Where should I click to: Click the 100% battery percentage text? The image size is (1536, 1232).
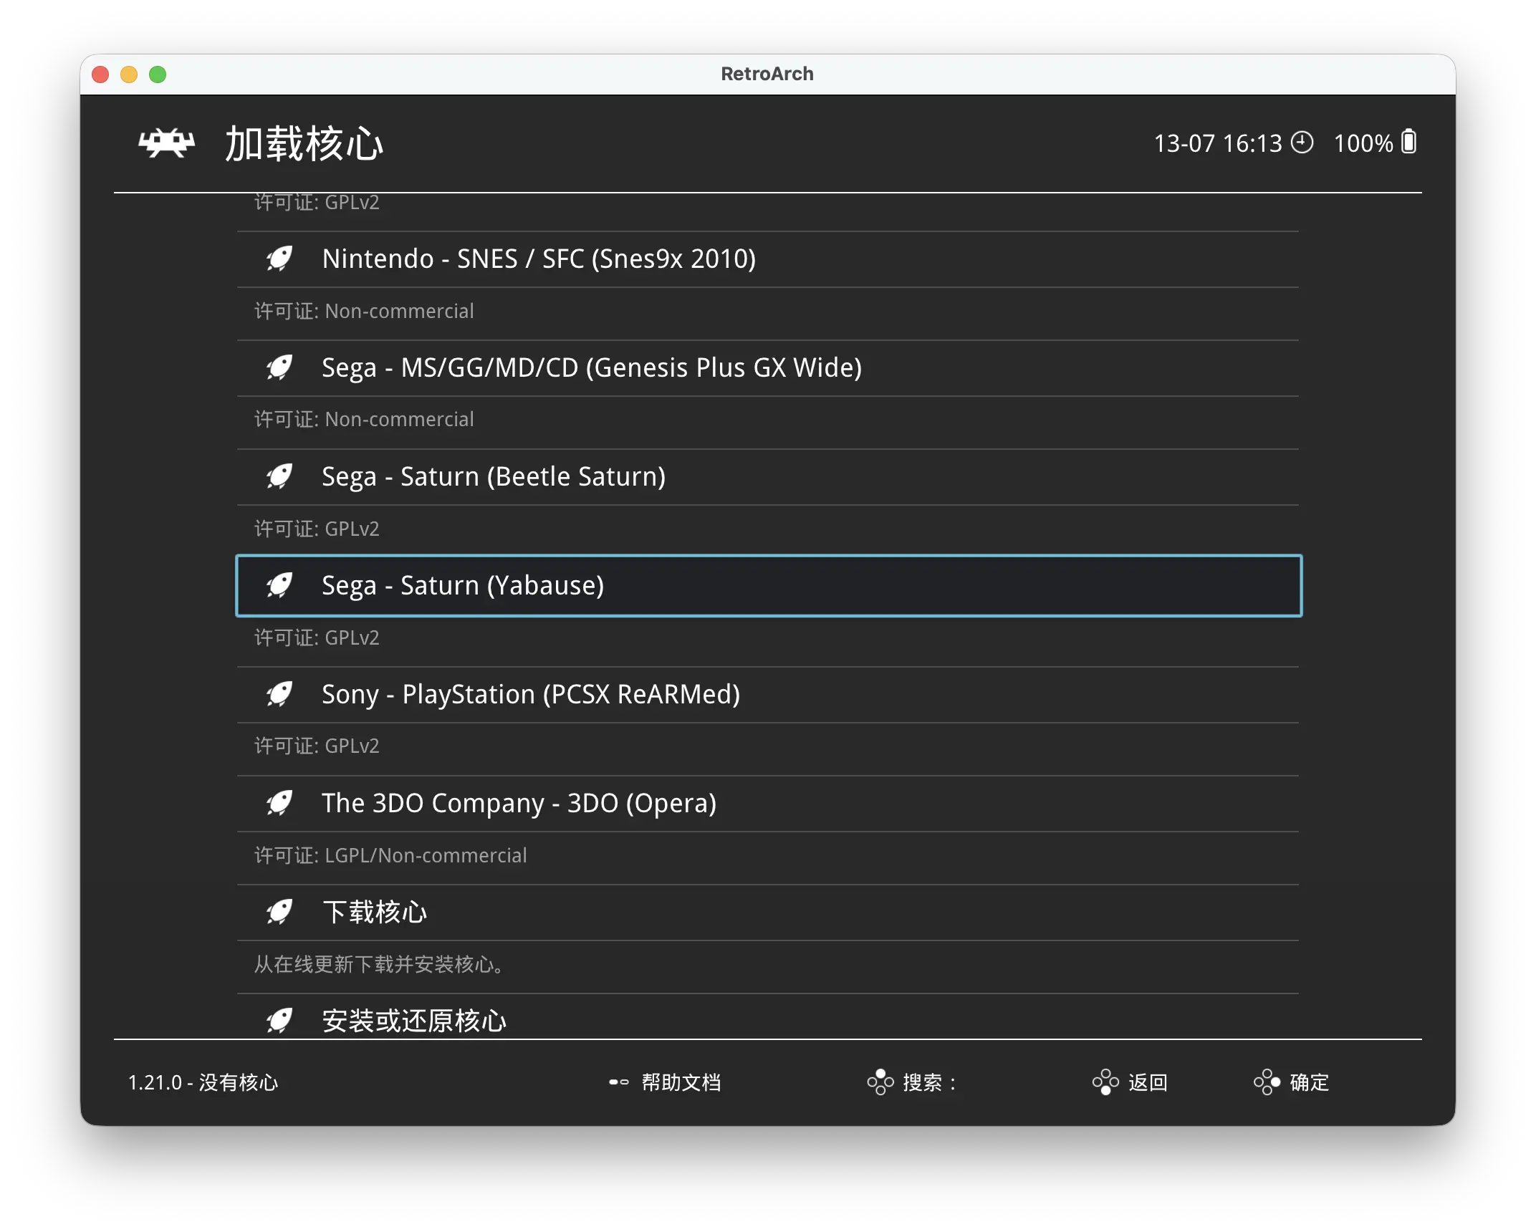[x=1363, y=143]
